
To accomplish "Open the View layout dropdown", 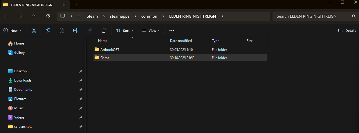I will 151,30.
